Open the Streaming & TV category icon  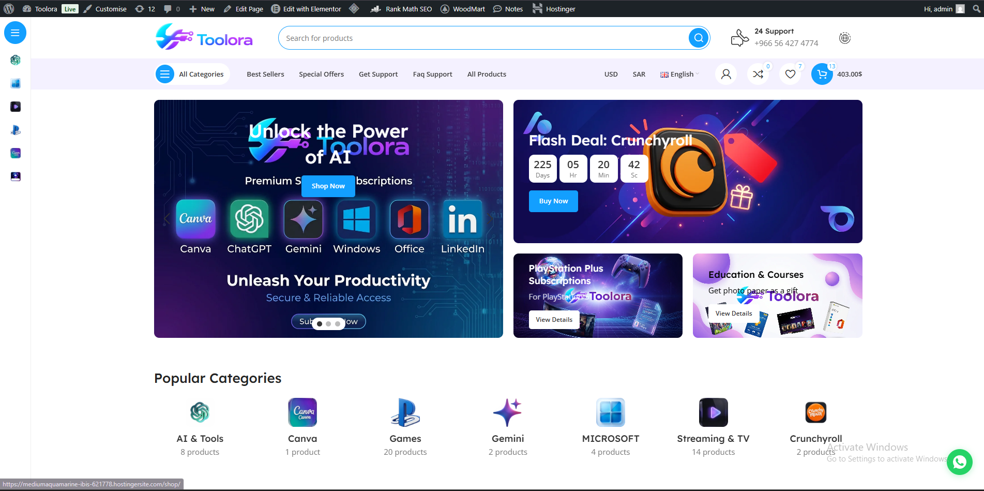tap(714, 412)
